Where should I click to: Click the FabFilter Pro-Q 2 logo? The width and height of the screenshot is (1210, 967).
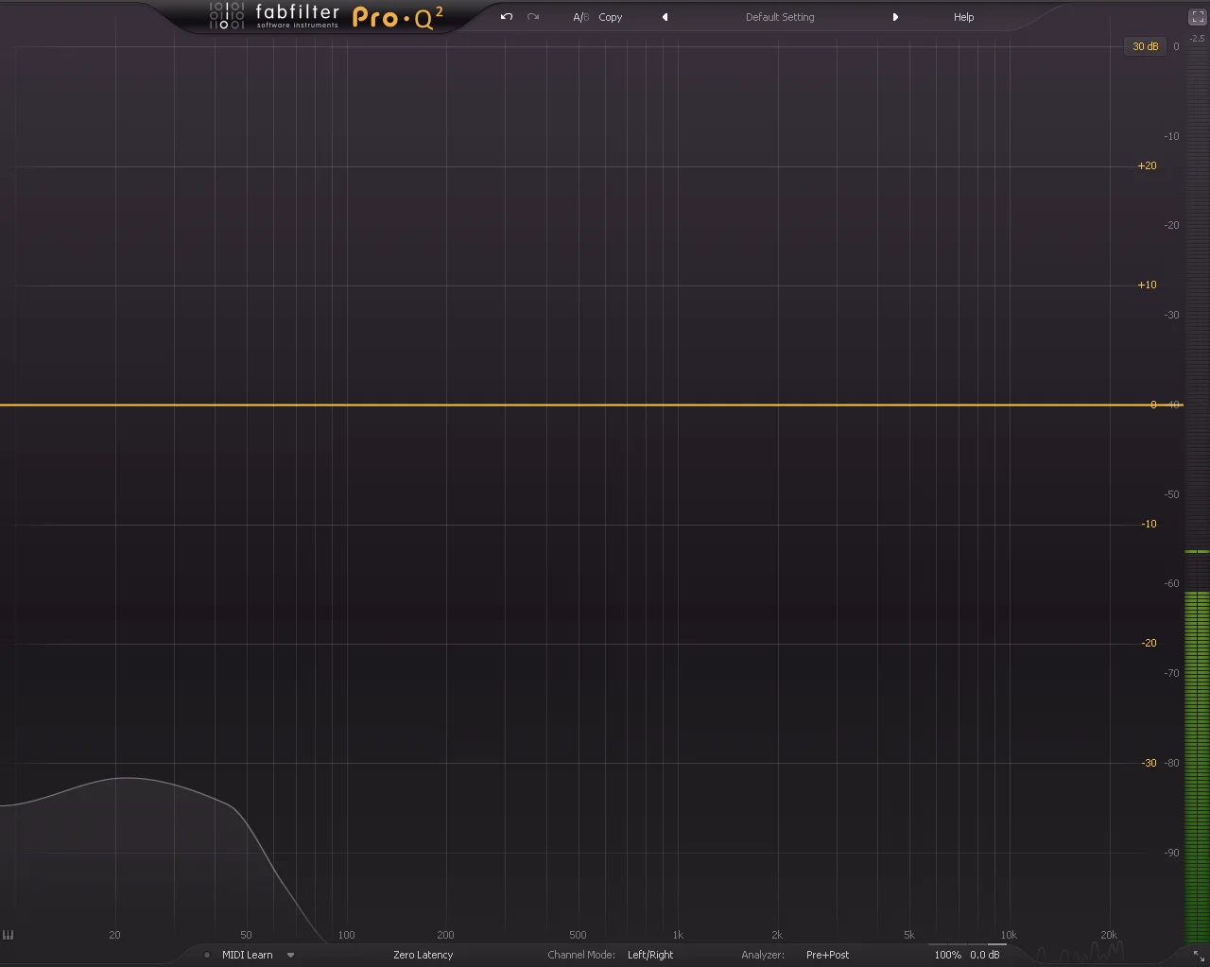click(x=326, y=17)
